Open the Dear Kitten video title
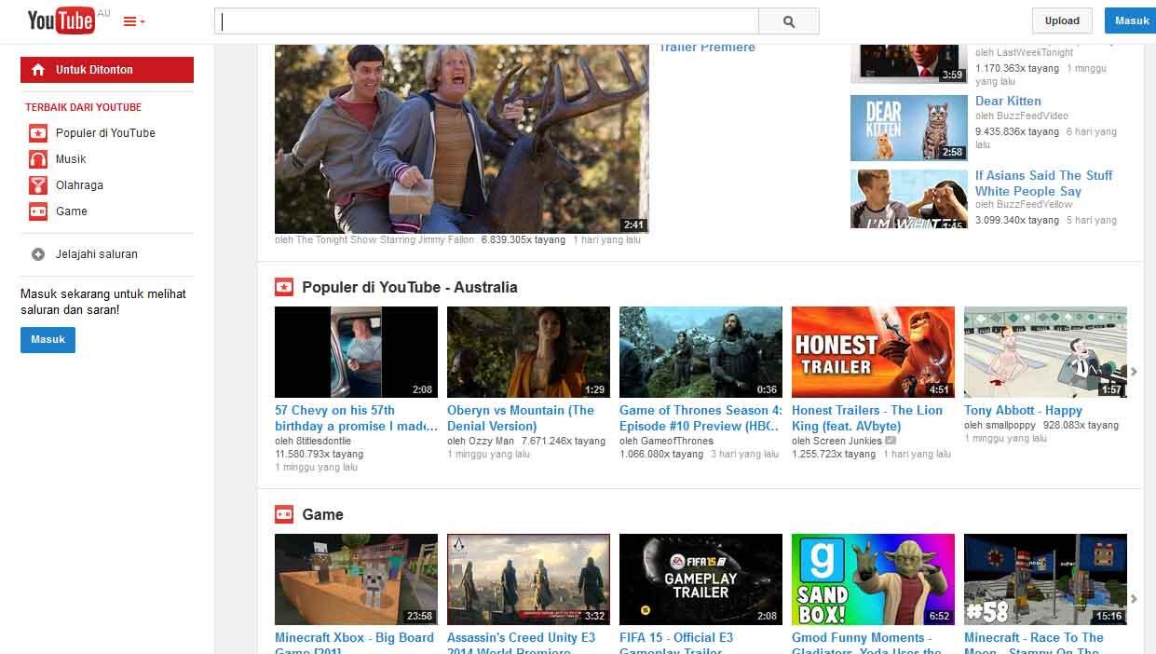The width and height of the screenshot is (1156, 654). tap(1008, 101)
